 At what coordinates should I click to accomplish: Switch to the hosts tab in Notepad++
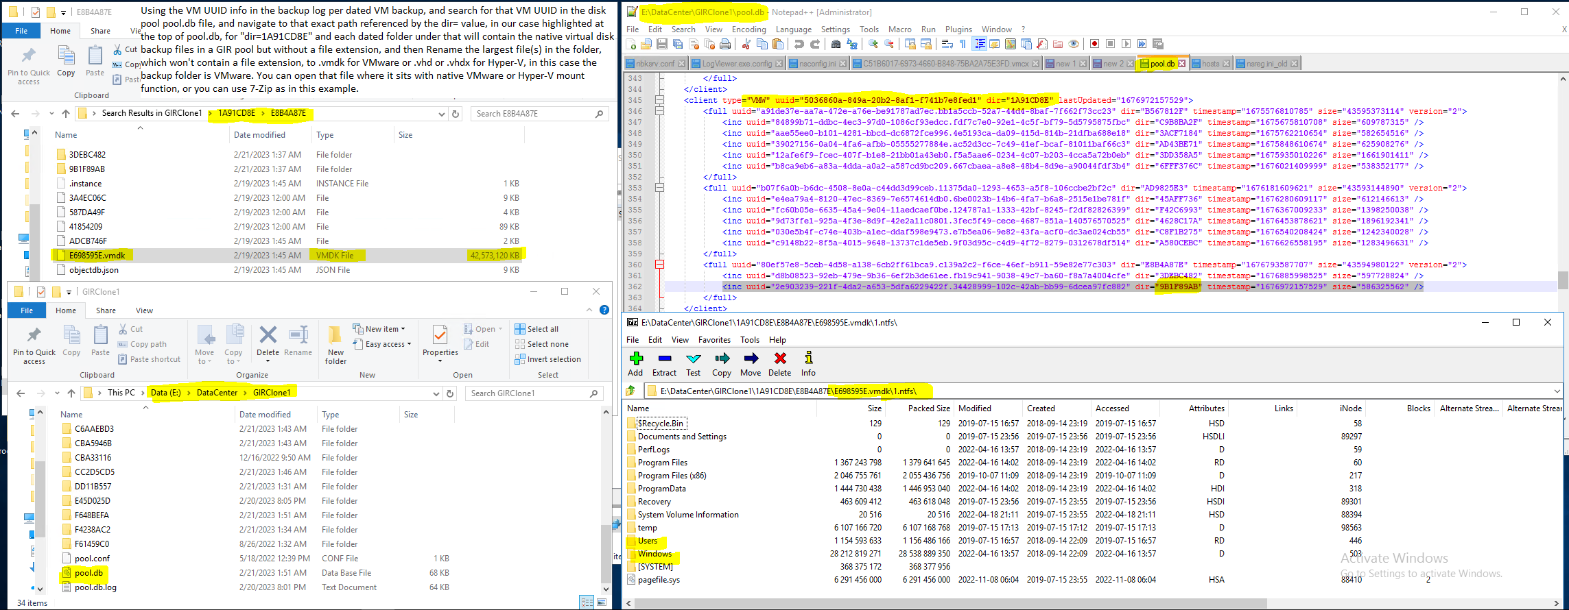[x=1210, y=64]
